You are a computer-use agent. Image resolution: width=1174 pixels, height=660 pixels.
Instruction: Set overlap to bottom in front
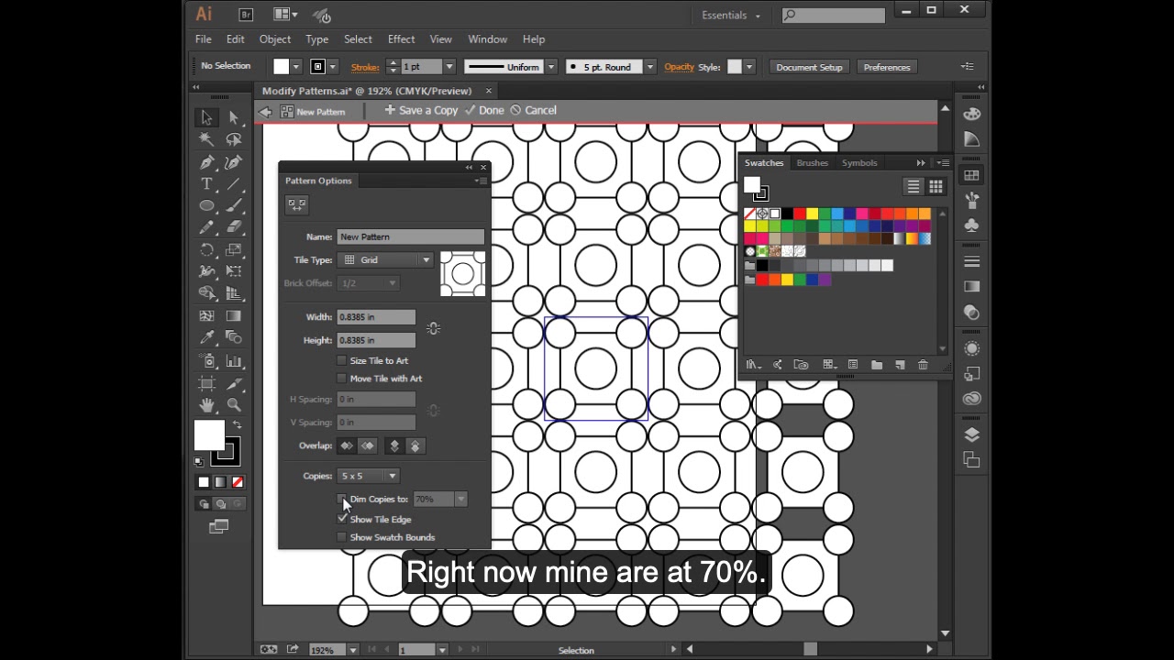[415, 445]
